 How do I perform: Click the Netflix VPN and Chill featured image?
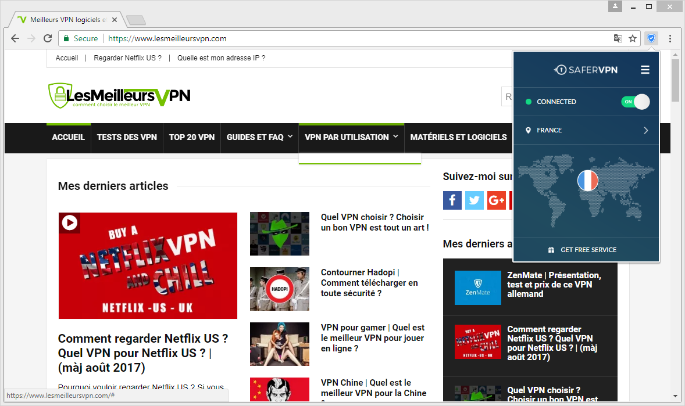(x=148, y=265)
